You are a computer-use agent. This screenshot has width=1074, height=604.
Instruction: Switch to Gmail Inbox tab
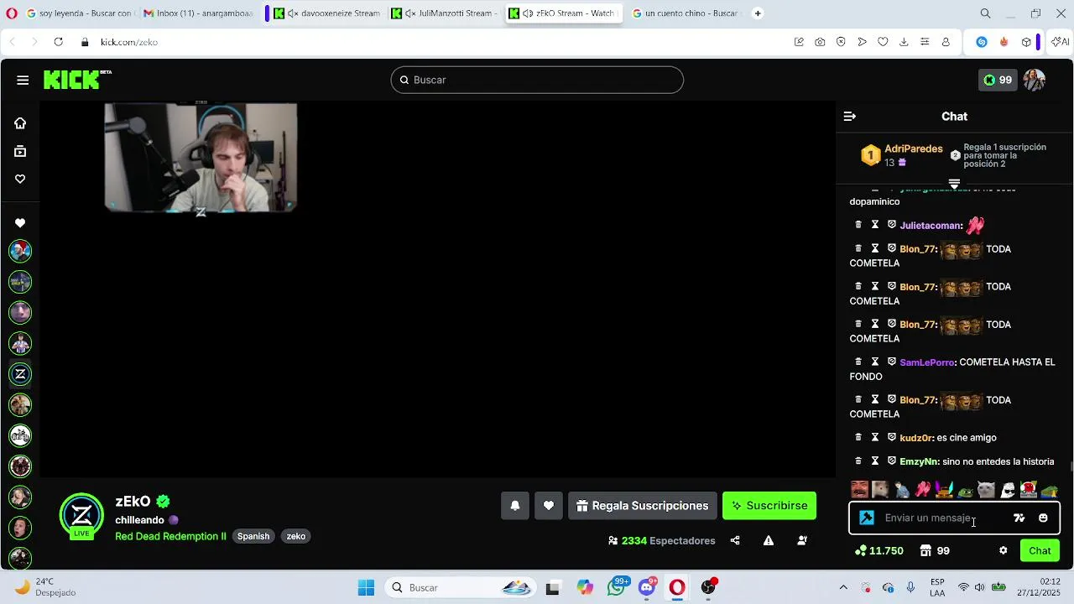(x=198, y=13)
